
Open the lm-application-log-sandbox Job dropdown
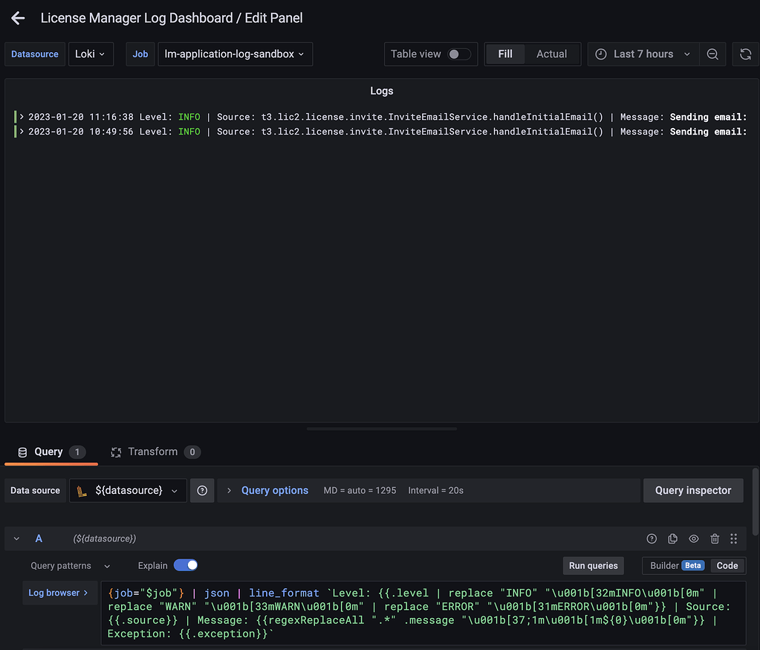tap(235, 54)
